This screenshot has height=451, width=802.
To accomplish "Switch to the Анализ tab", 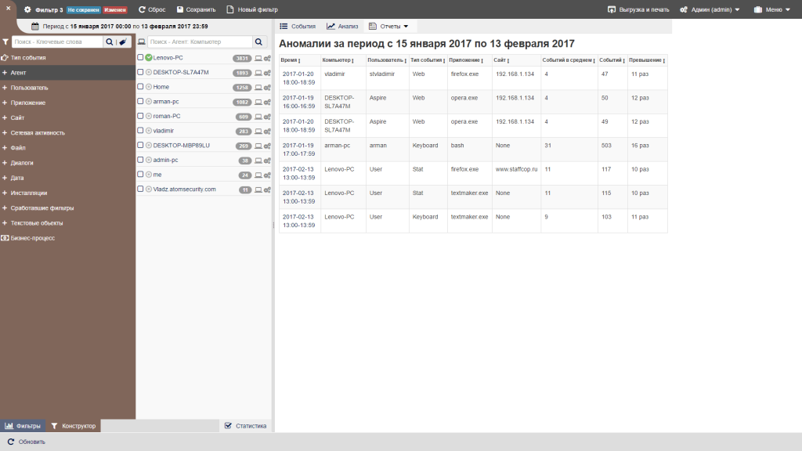I will [343, 25].
